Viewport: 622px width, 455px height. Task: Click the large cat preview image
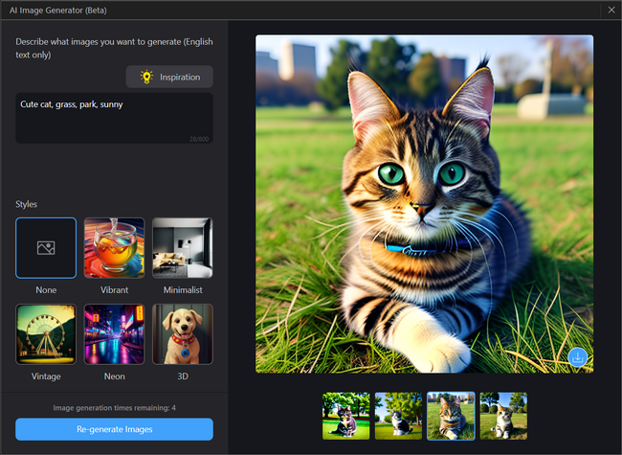(x=424, y=203)
